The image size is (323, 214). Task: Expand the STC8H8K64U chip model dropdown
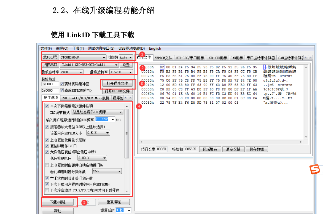coord(104,58)
